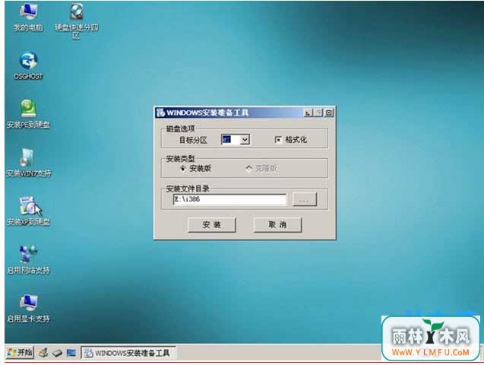
Task: Click the 取消 cancel button
Action: coord(277,225)
